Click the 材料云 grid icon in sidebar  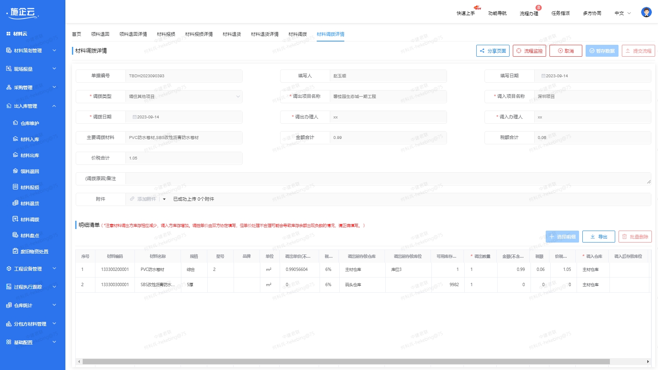pos(8,34)
